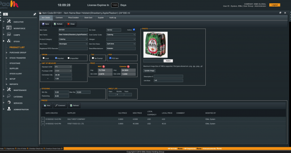
Task: Restore the item window via title bar icon
Action: click(x=280, y=13)
